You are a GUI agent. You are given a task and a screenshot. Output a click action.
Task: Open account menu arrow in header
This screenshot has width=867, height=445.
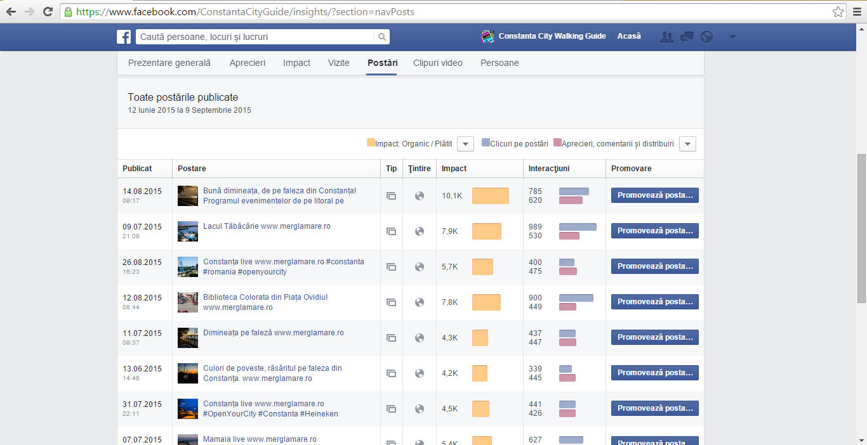[x=732, y=37]
